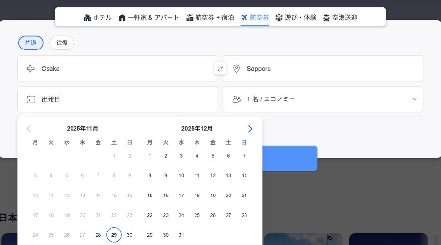Click the dropdown chevron for passengers and class
Image resolution: width=441 pixels, height=245 pixels.
coord(415,99)
